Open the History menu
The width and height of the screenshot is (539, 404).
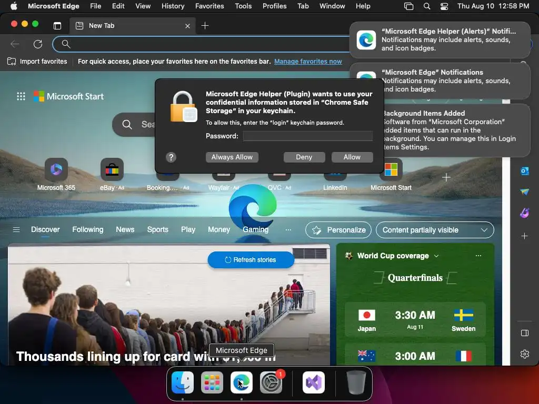click(173, 6)
